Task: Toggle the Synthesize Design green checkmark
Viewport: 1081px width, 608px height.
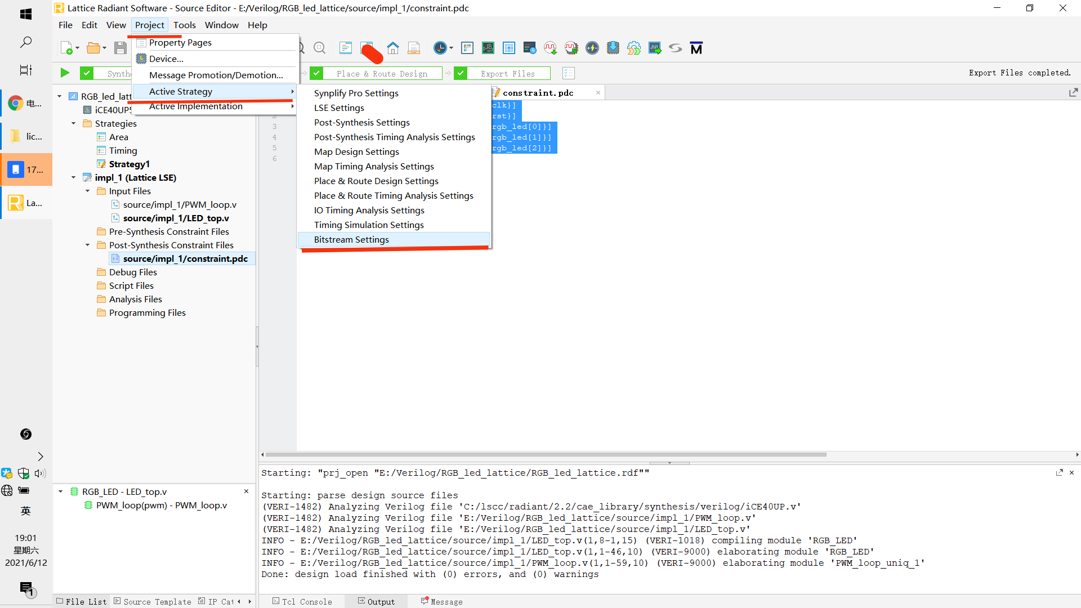Action: 87,73
